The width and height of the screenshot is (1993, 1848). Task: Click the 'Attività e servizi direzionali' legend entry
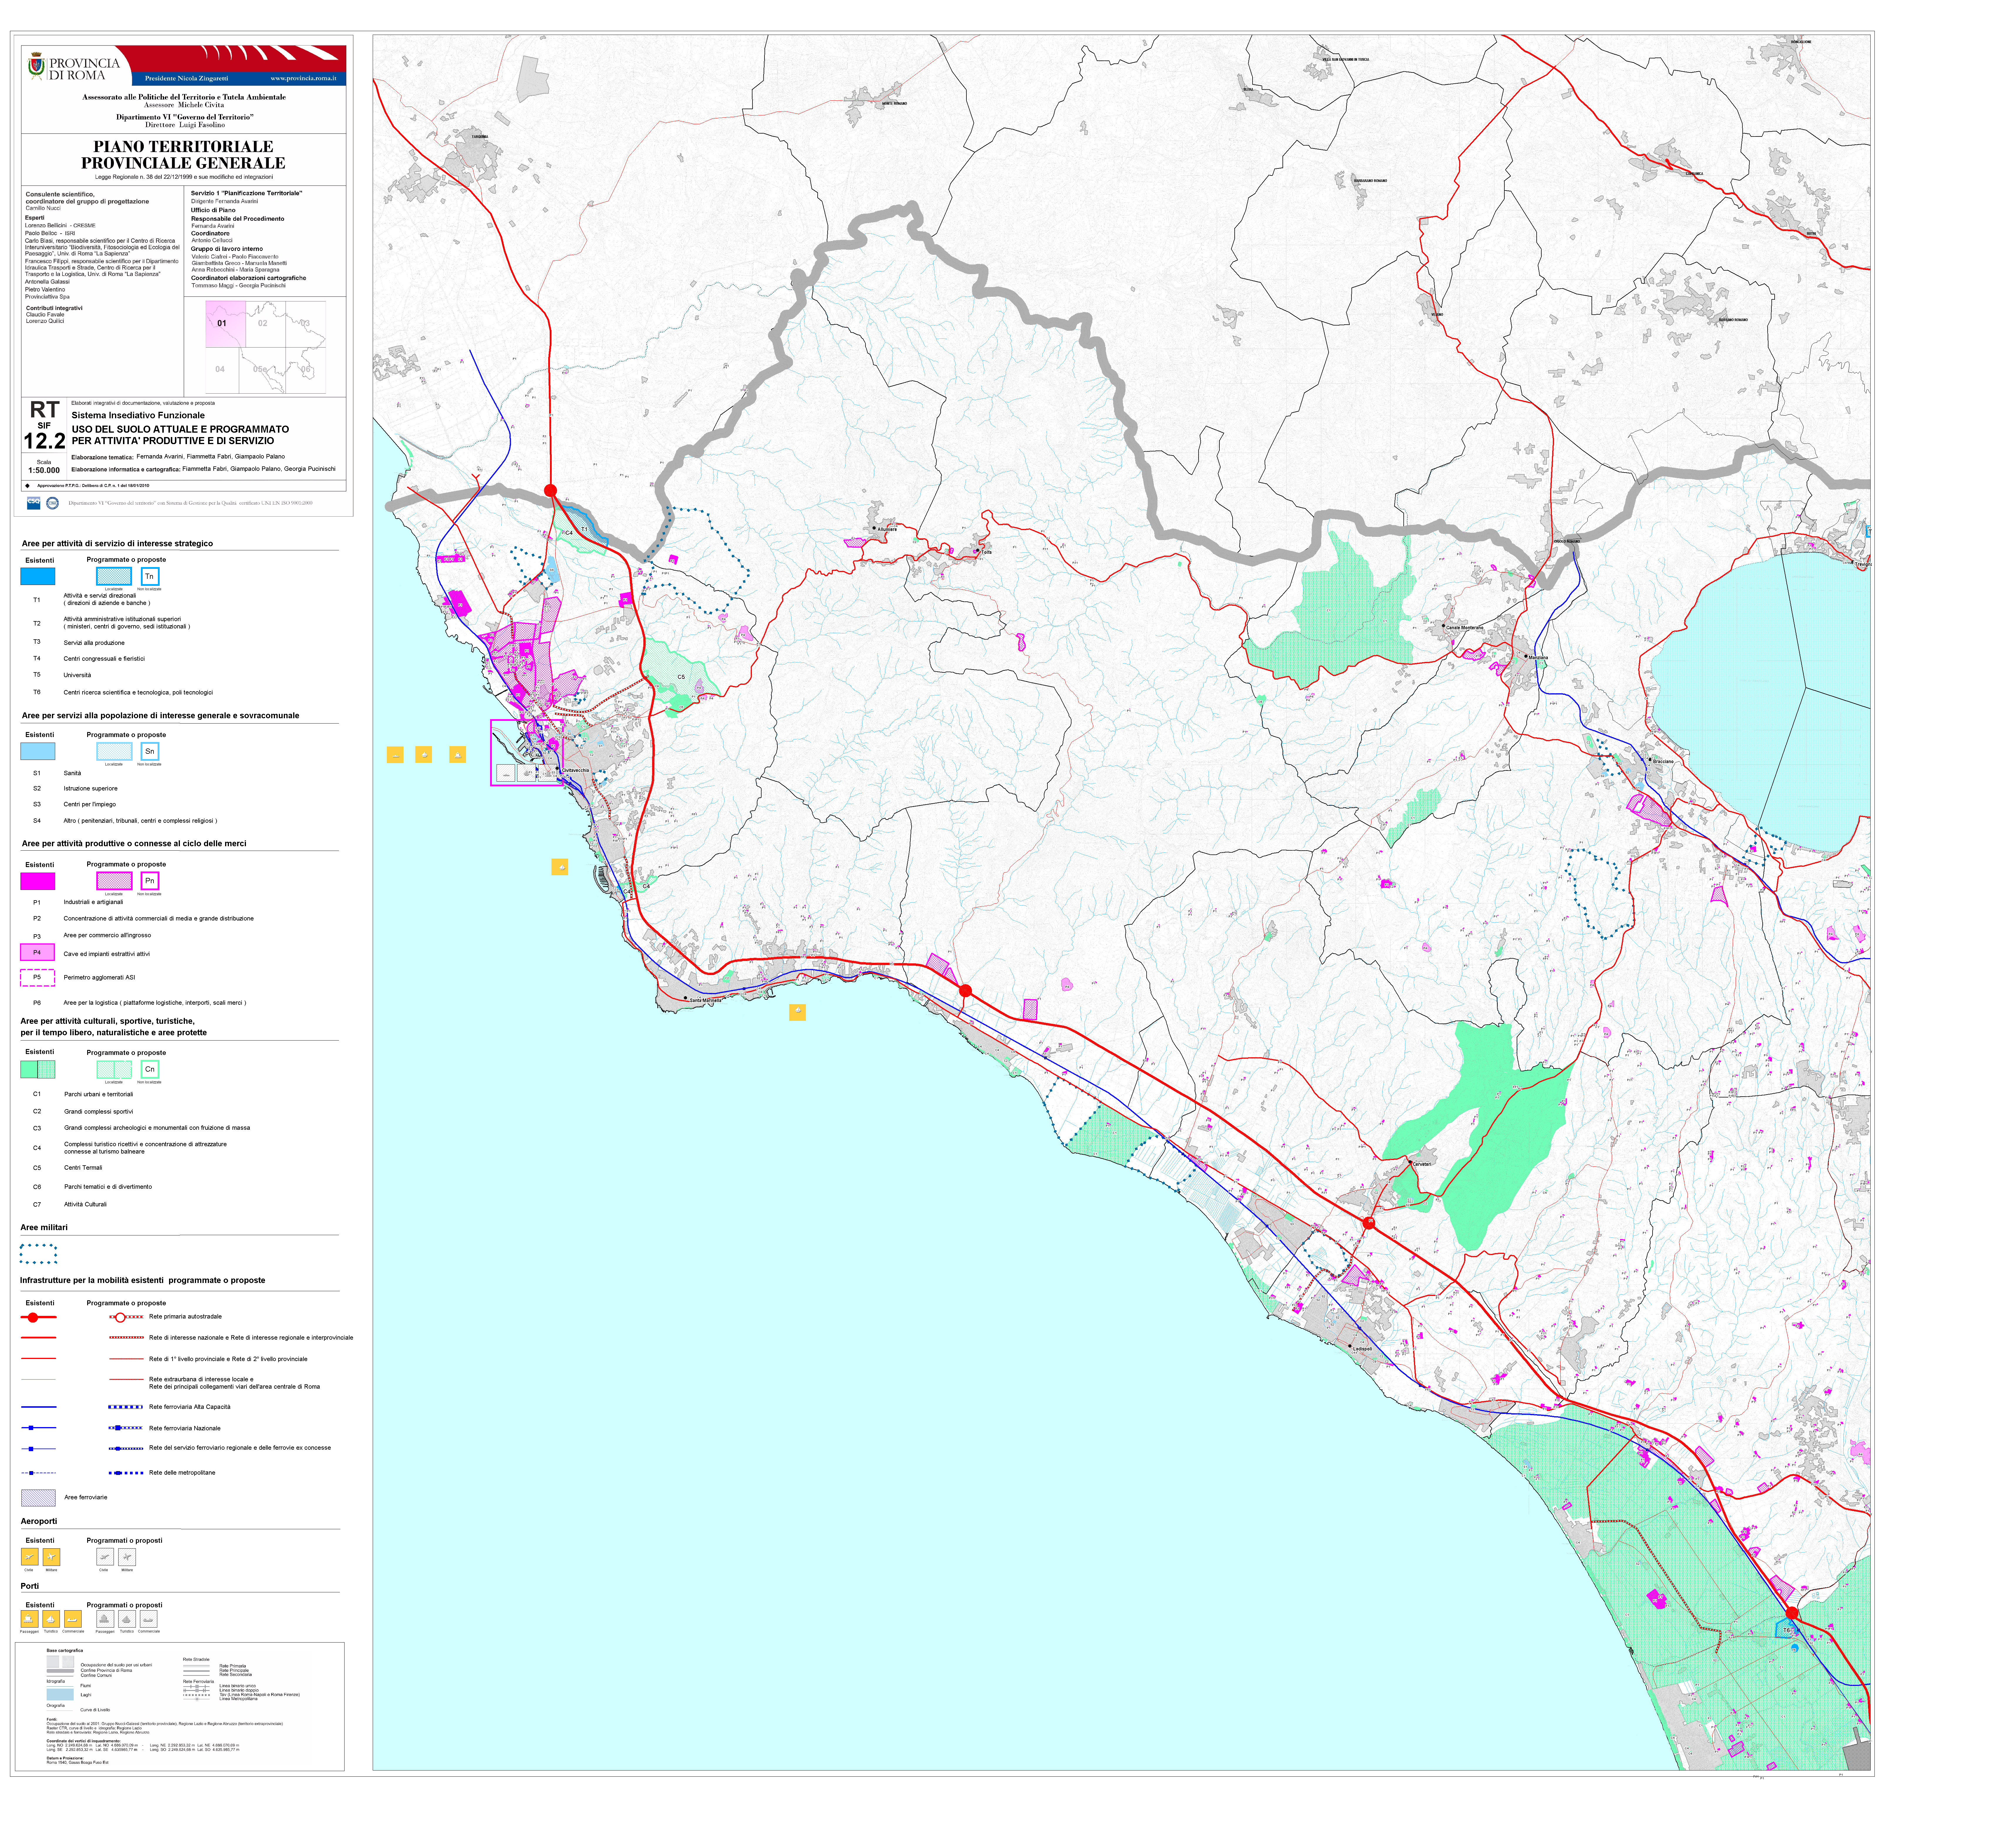[100, 596]
